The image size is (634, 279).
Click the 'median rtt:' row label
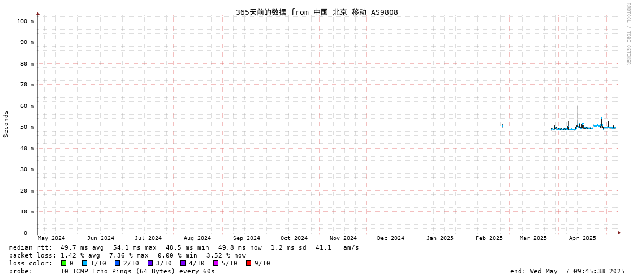click(x=31, y=247)
